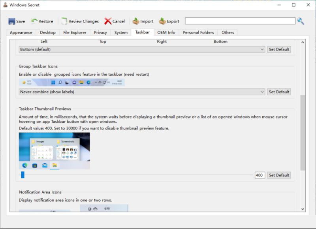The height and width of the screenshot is (229, 316).
Task: Click Set Default for Thumbnail Previews
Action: 279,175
